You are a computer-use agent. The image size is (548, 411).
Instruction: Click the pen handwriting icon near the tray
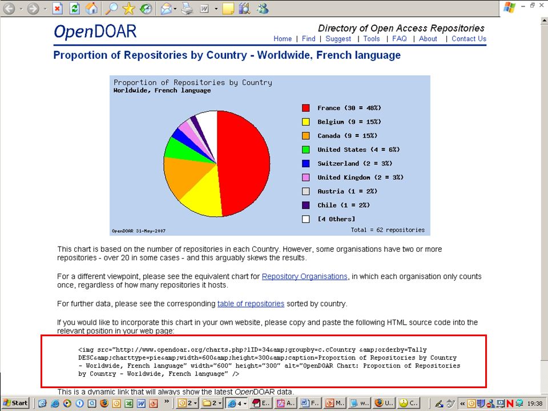pyautogui.click(x=438, y=404)
